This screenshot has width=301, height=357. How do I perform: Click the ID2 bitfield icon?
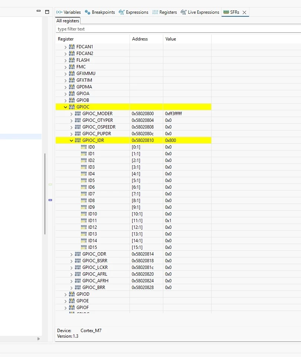(84, 160)
